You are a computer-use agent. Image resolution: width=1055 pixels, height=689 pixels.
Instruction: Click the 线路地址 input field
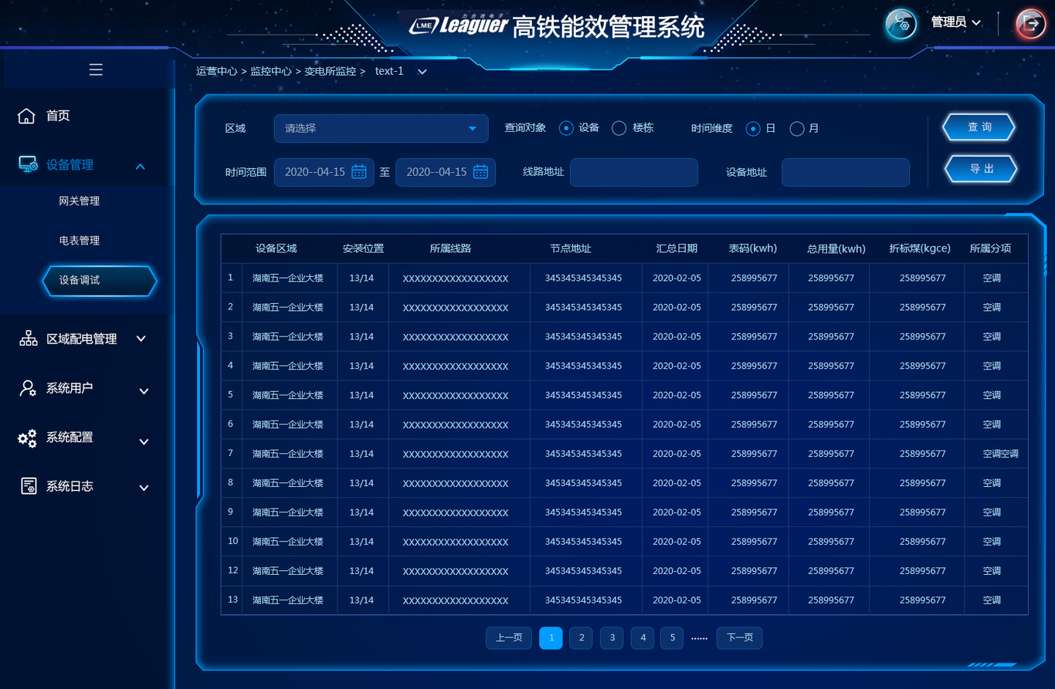(x=634, y=172)
